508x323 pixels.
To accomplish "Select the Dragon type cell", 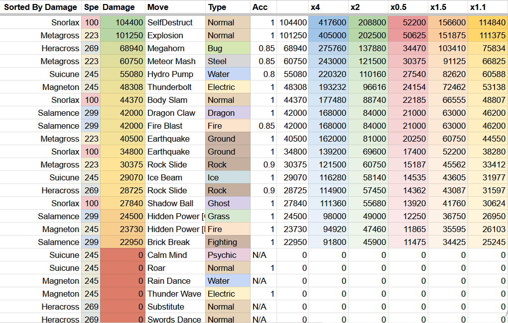I will pos(227,113).
